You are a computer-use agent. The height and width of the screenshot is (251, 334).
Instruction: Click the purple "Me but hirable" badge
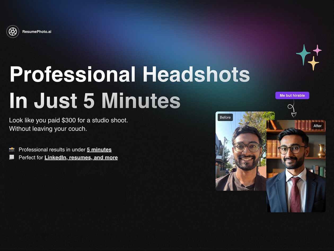292,96
